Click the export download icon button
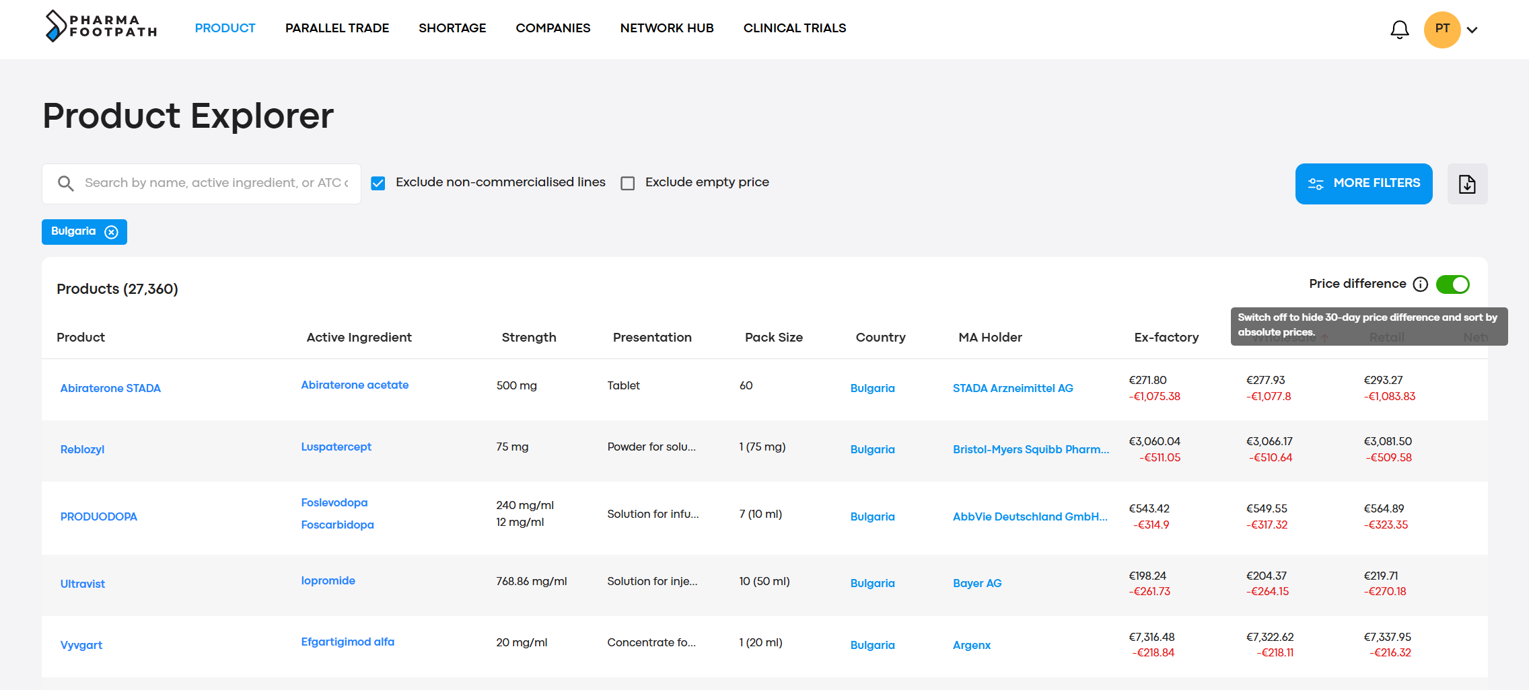The width and height of the screenshot is (1529, 690). [x=1467, y=184]
